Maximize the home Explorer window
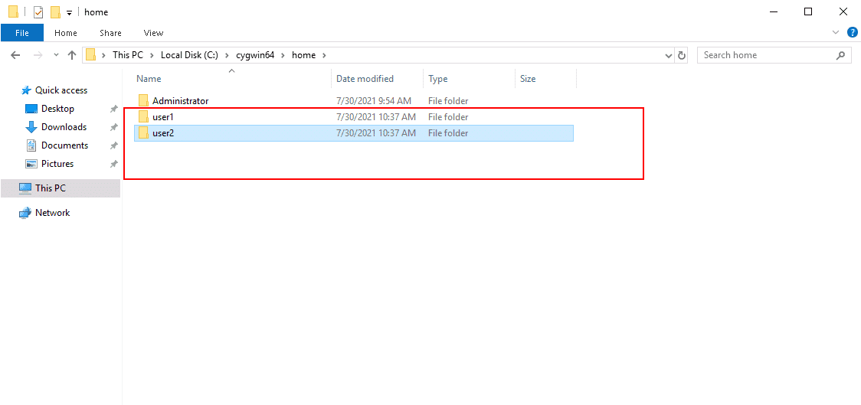Screen dimensions: 861x405 point(808,11)
